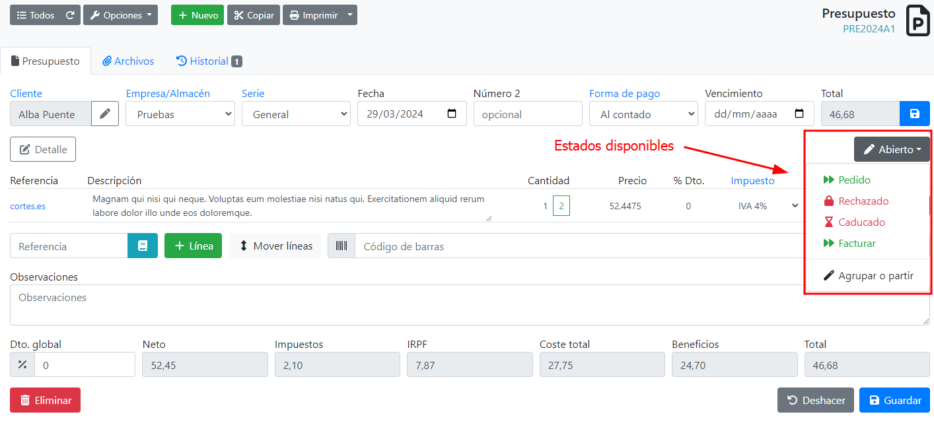Click the Serie label link

coord(253,94)
